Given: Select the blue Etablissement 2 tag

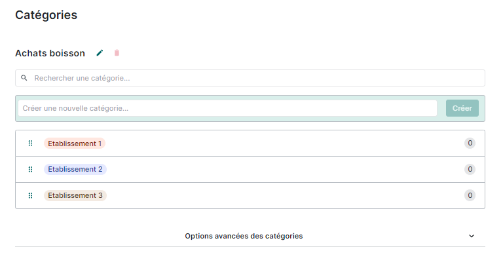Looking at the screenshot, I should click(x=75, y=169).
